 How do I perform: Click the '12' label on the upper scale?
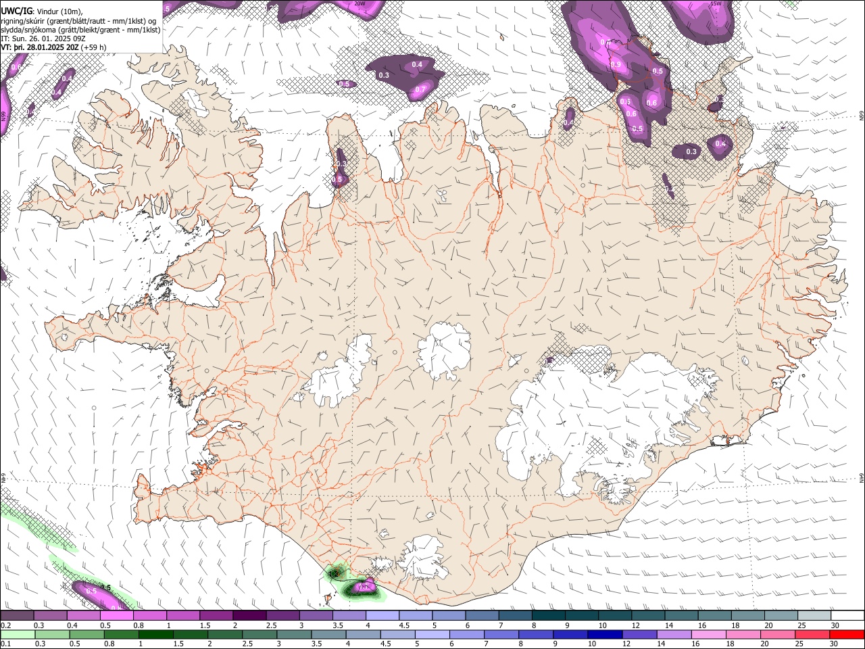pyautogui.click(x=635, y=625)
